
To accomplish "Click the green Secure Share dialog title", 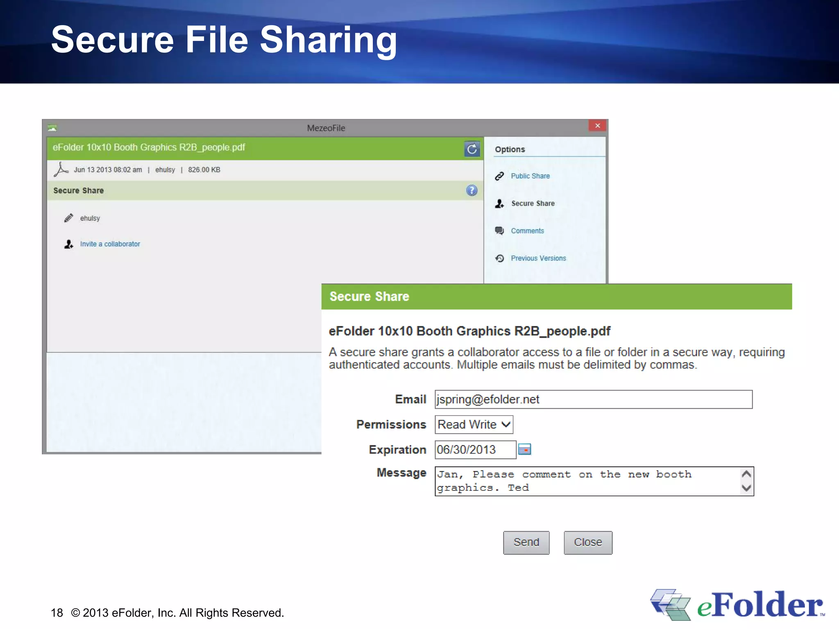I will pos(369,296).
